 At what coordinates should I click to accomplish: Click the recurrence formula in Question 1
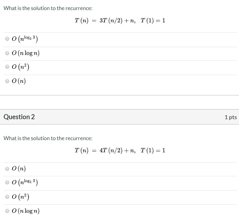click(120, 20)
